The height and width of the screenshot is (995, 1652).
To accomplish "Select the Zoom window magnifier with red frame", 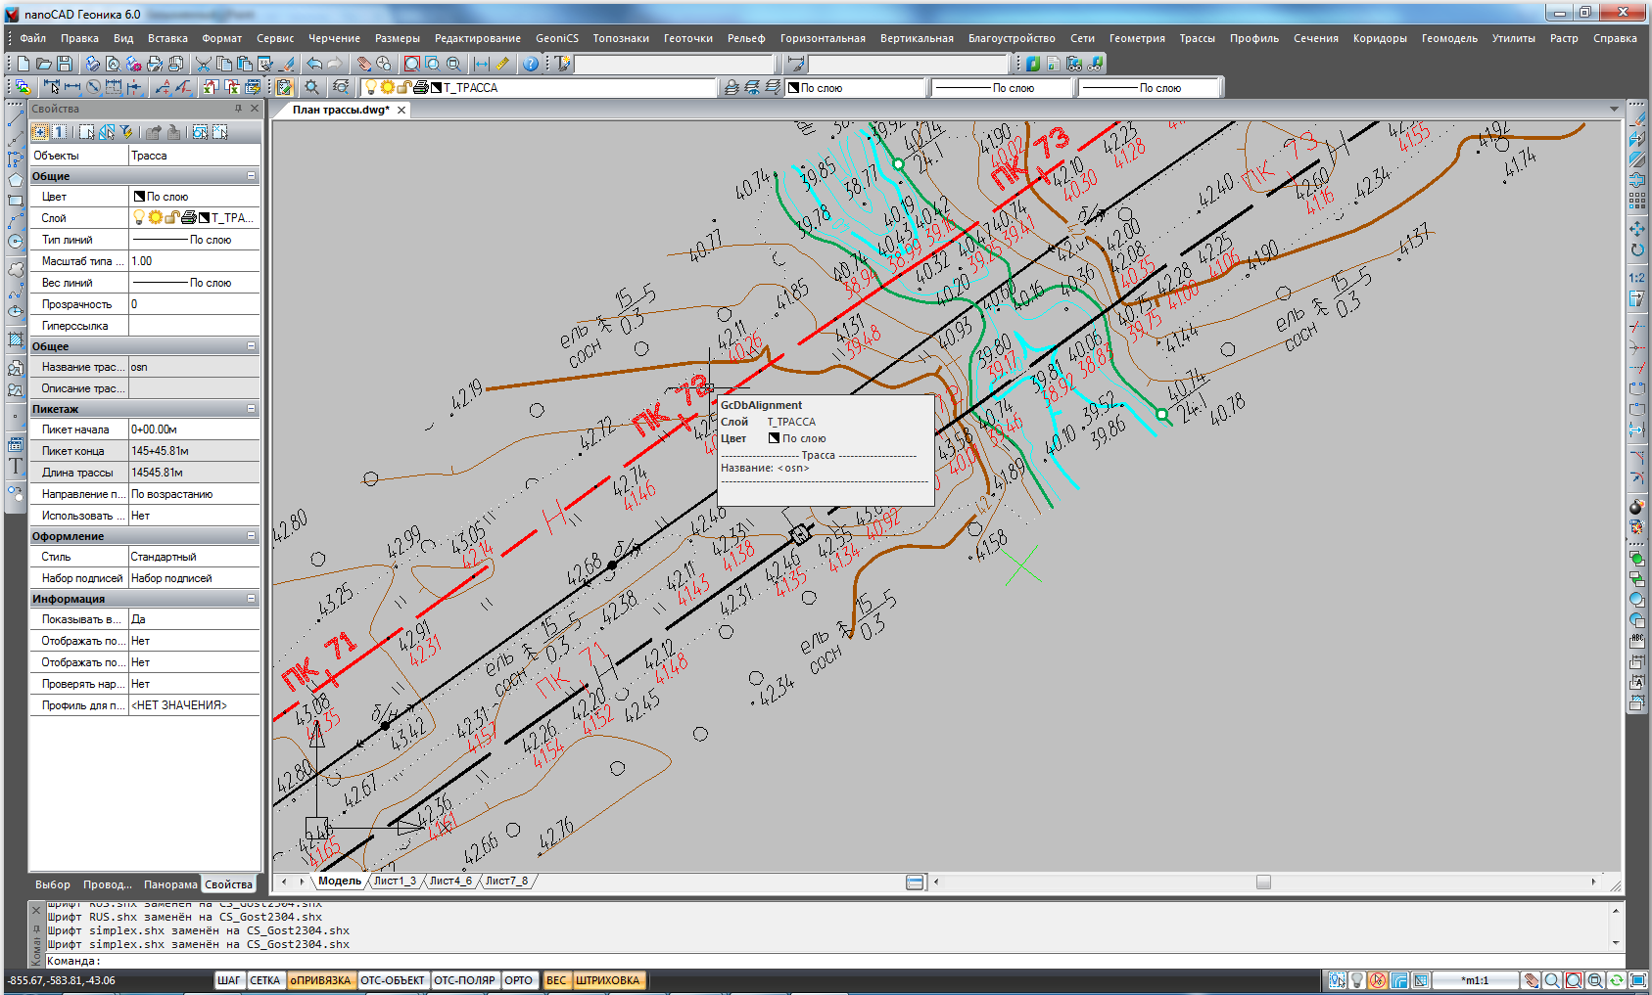I will pyautogui.click(x=412, y=64).
